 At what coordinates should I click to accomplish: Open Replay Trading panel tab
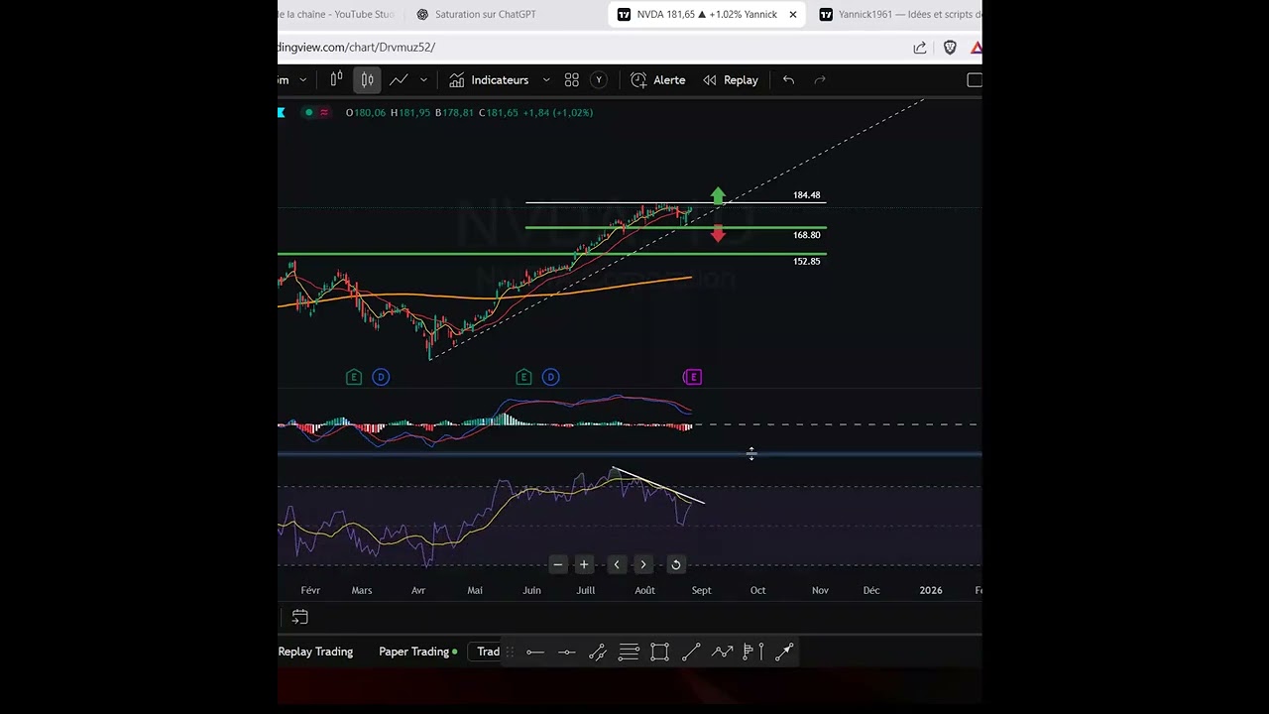(x=315, y=652)
